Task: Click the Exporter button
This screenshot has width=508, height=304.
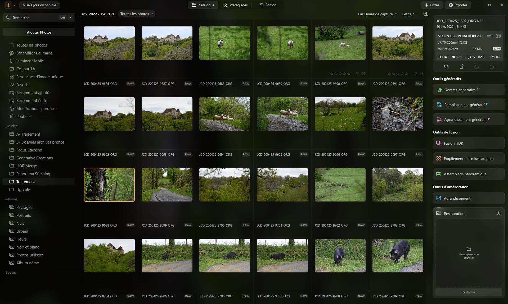Action: pyautogui.click(x=458, y=5)
